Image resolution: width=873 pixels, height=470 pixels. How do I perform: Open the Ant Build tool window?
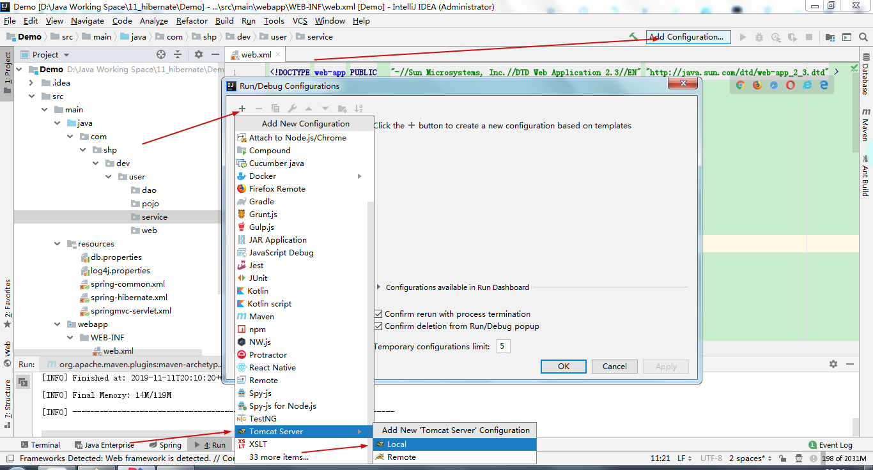coord(865,175)
